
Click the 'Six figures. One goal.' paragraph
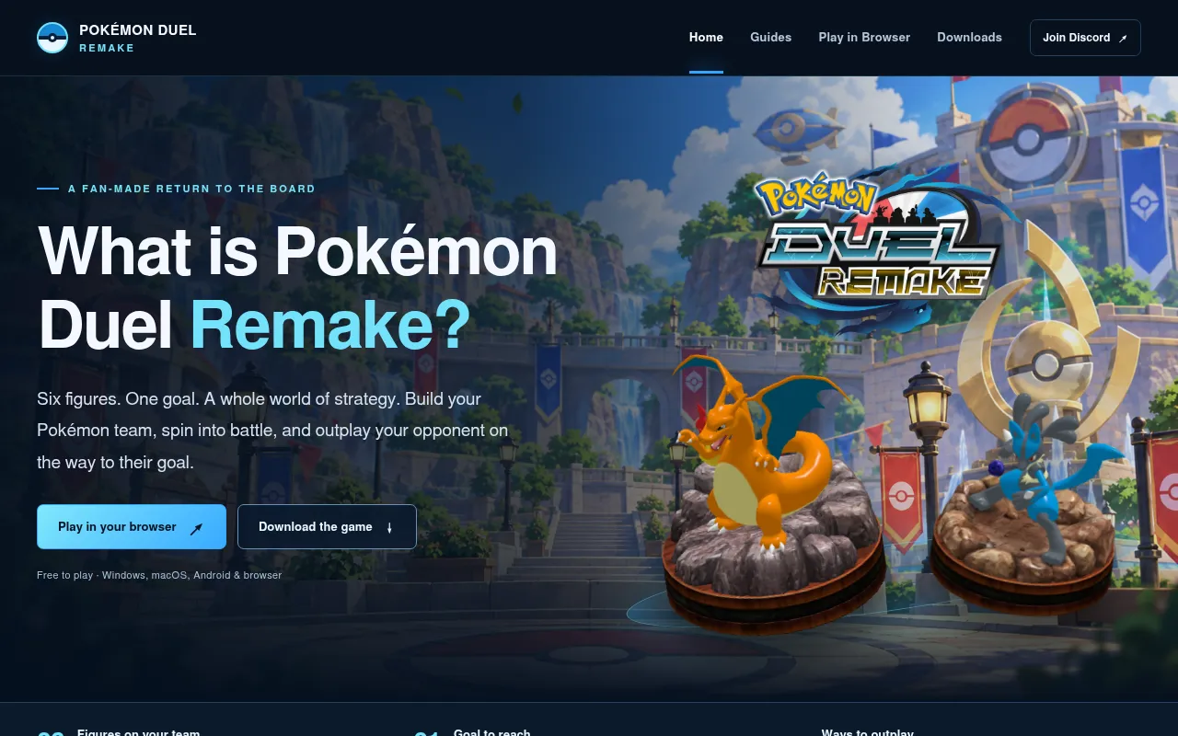272,431
